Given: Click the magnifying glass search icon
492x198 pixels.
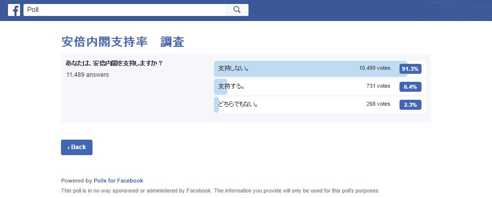Looking at the screenshot, I should (237, 10).
